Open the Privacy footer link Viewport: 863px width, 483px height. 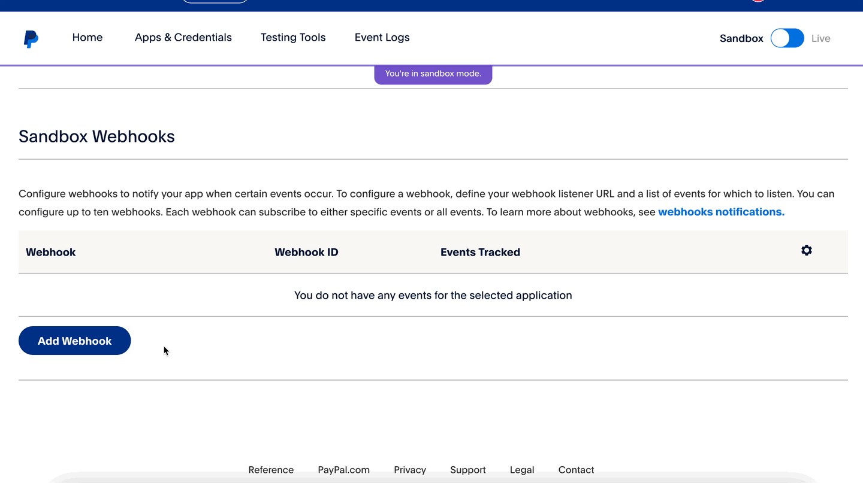(x=410, y=470)
